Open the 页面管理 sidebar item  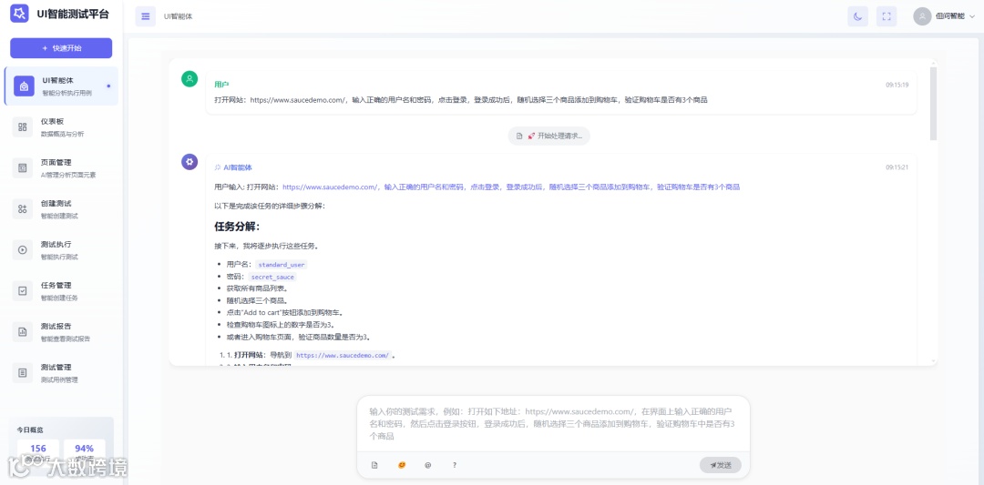point(61,168)
